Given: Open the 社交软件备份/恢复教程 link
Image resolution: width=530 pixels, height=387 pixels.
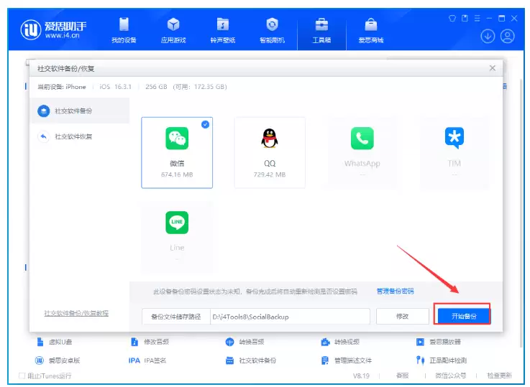Looking at the screenshot, I should click(76, 313).
